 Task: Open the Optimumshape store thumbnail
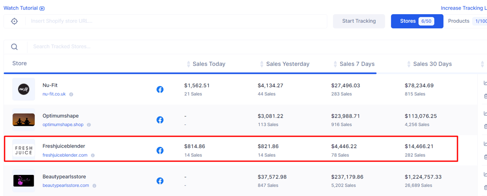click(24, 120)
